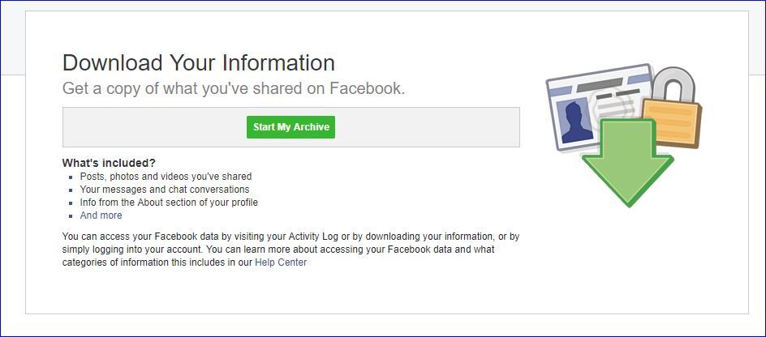Click the bullet marker beside And more

(71, 215)
